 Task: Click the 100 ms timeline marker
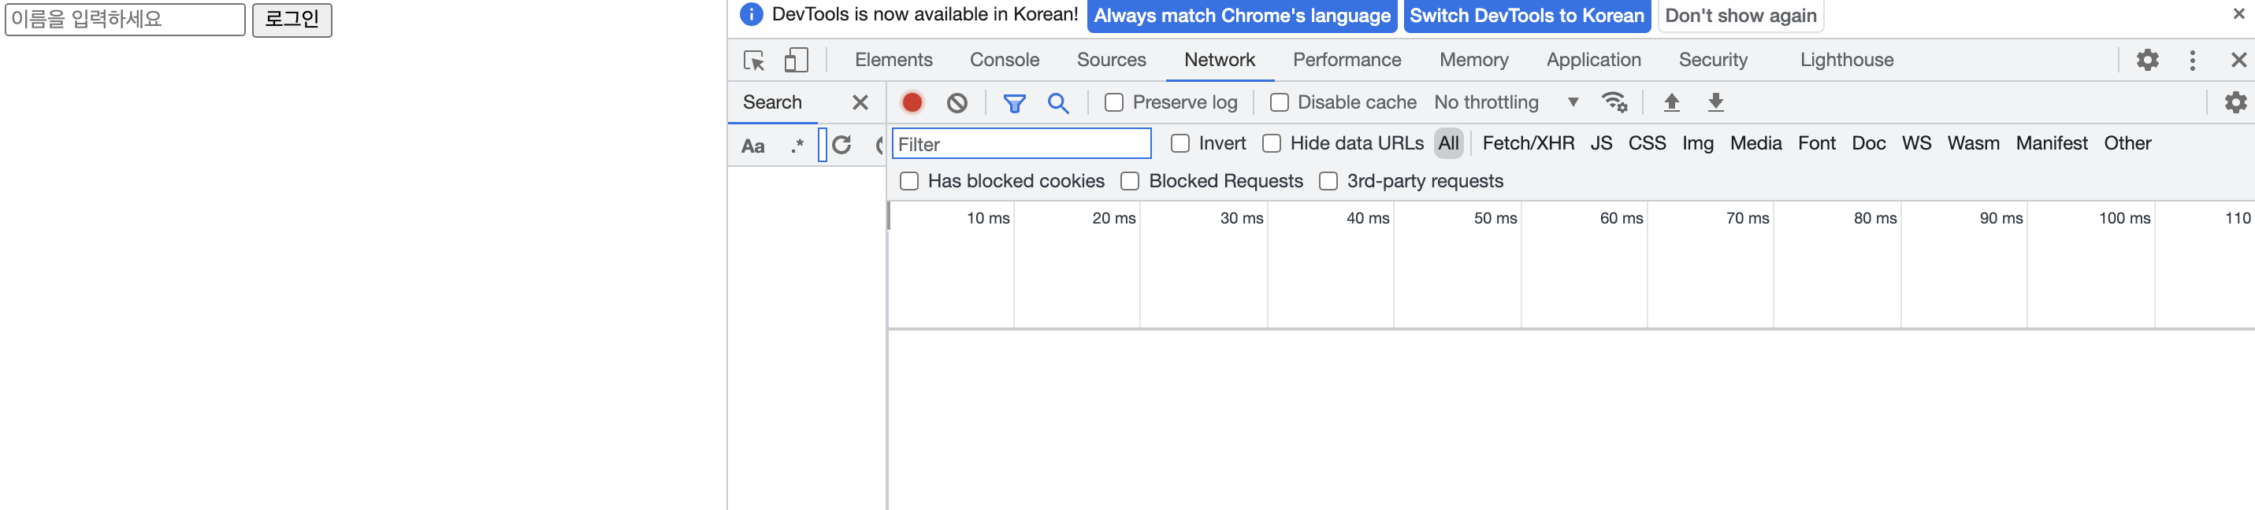tap(2123, 219)
